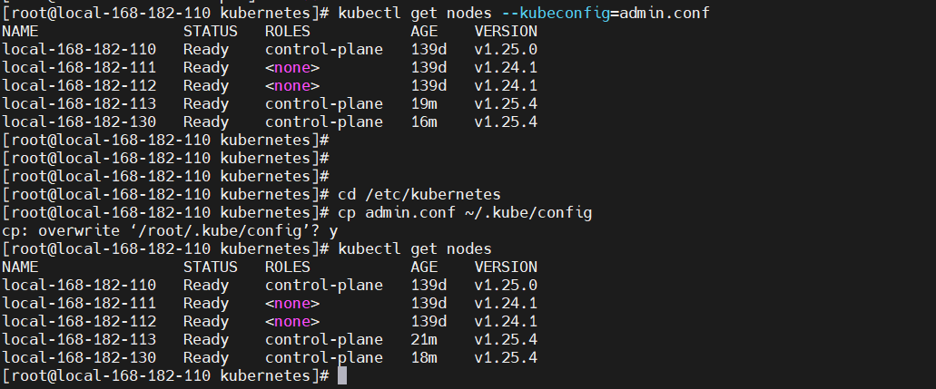936x389 pixels.
Task: Click the 19m age value
Action: tap(424, 103)
